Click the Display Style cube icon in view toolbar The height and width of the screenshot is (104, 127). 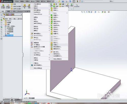tap(95, 12)
